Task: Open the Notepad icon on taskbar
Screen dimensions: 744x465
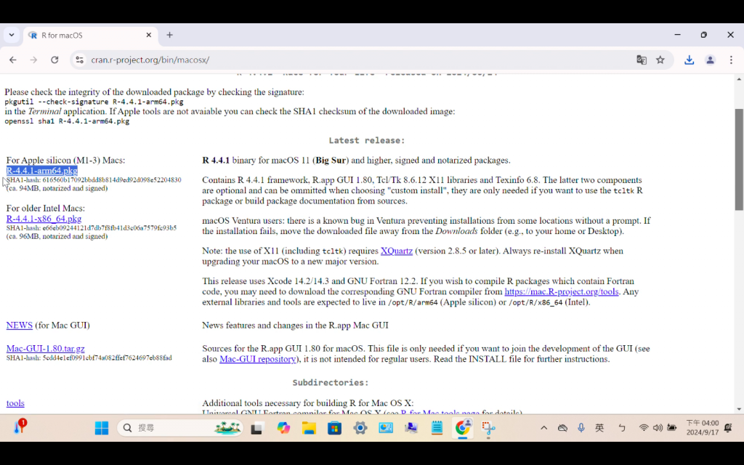Action: 437,428
